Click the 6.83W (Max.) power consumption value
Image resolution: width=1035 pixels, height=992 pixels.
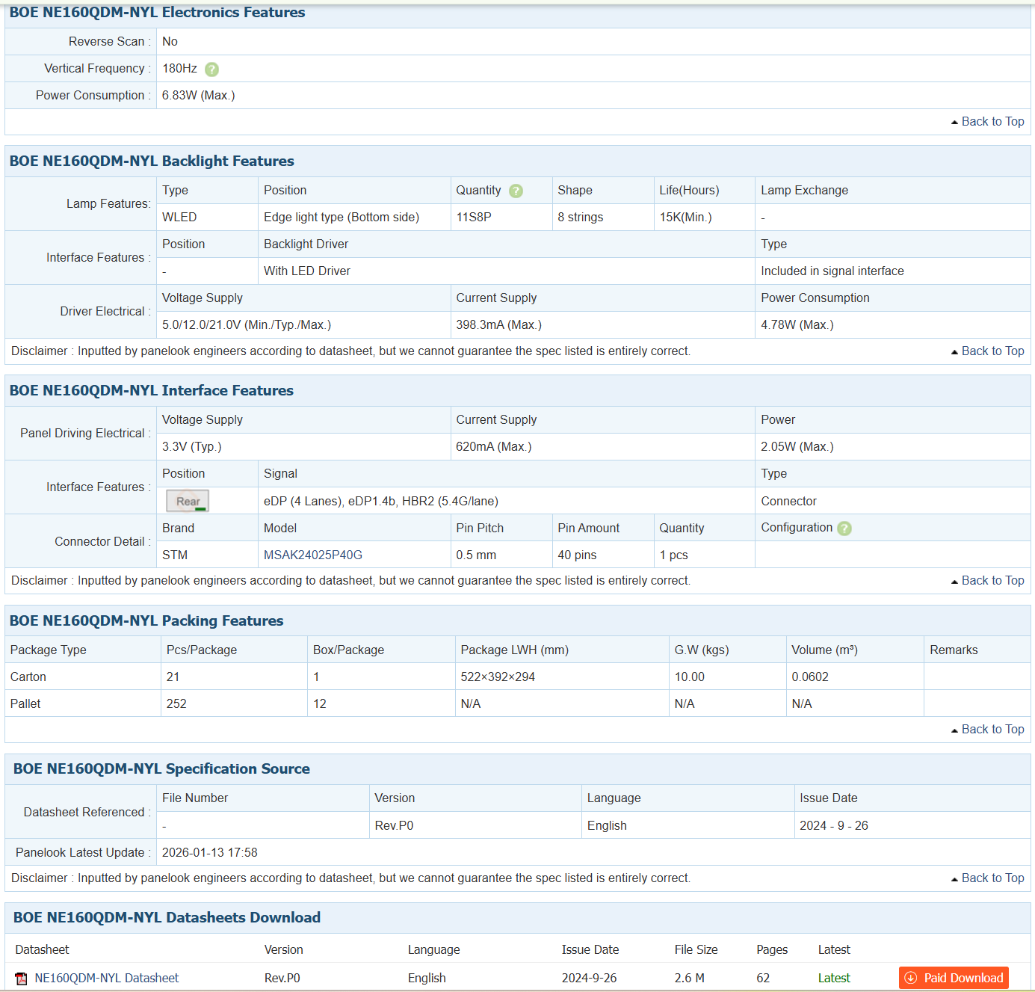(199, 95)
